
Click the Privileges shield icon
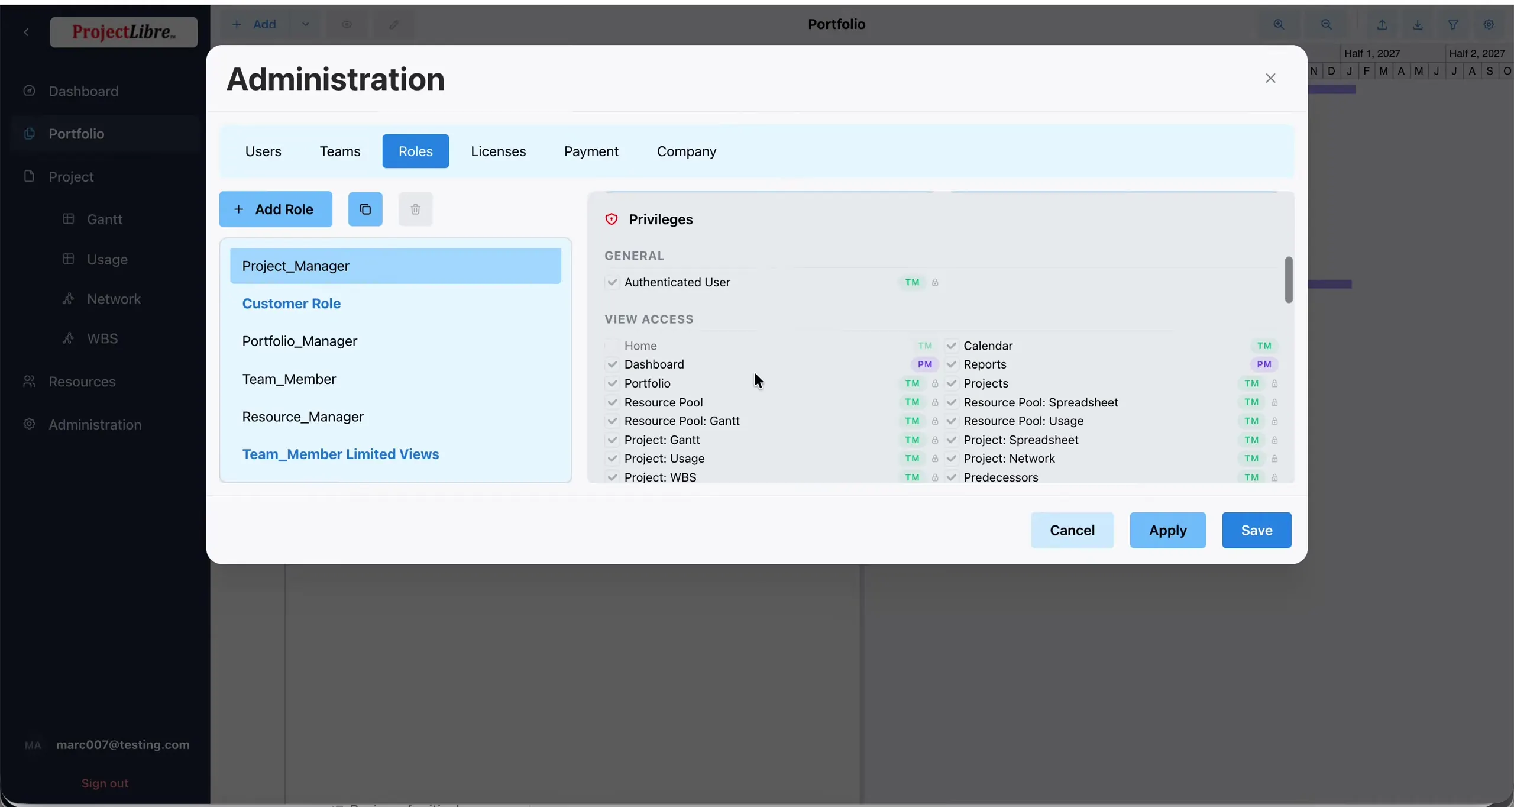[x=612, y=219]
